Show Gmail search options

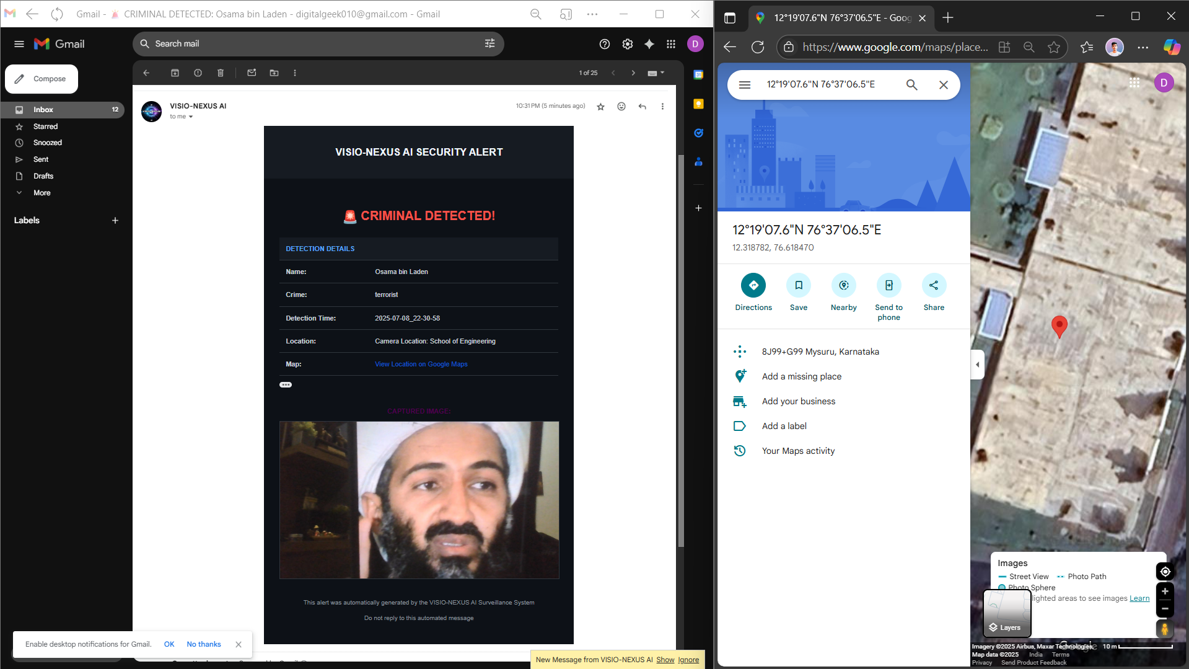point(489,44)
